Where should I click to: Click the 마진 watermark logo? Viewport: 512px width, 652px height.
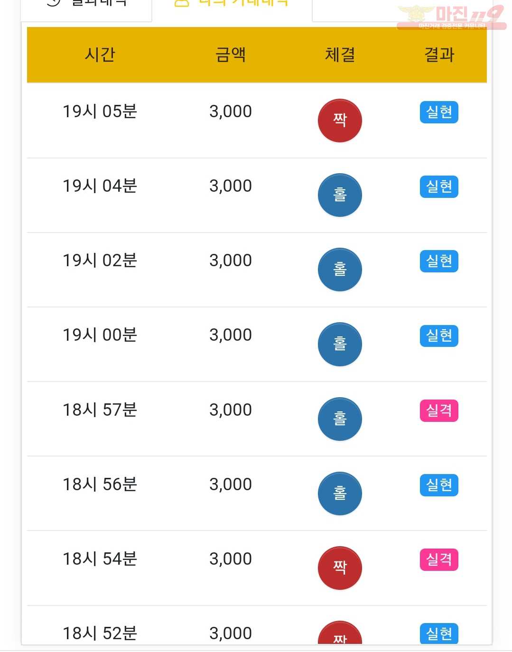(451, 17)
